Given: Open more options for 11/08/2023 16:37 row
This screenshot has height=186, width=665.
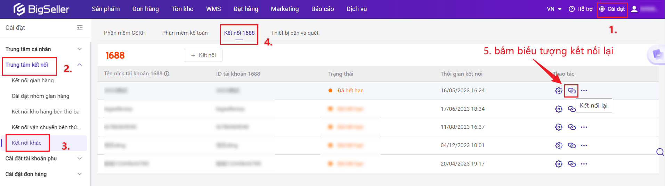Looking at the screenshot, I should [x=584, y=127].
